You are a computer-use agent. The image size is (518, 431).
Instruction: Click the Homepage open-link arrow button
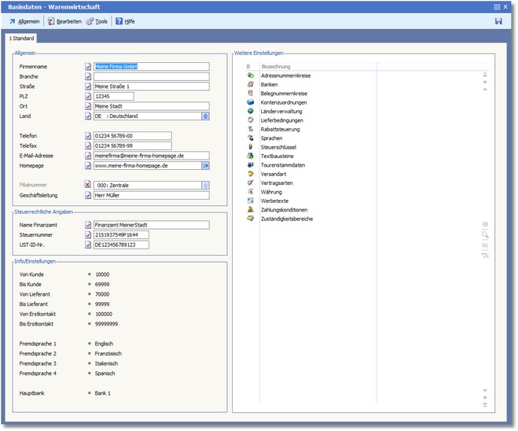click(x=205, y=166)
